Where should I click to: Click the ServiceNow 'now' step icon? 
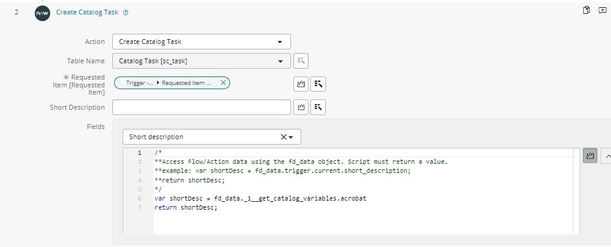point(42,13)
